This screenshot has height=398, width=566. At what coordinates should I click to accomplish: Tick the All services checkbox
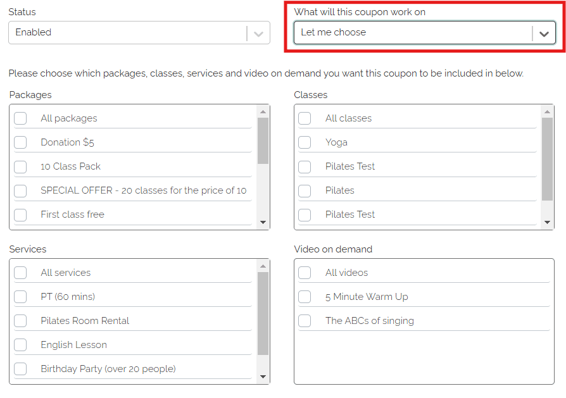click(x=21, y=273)
